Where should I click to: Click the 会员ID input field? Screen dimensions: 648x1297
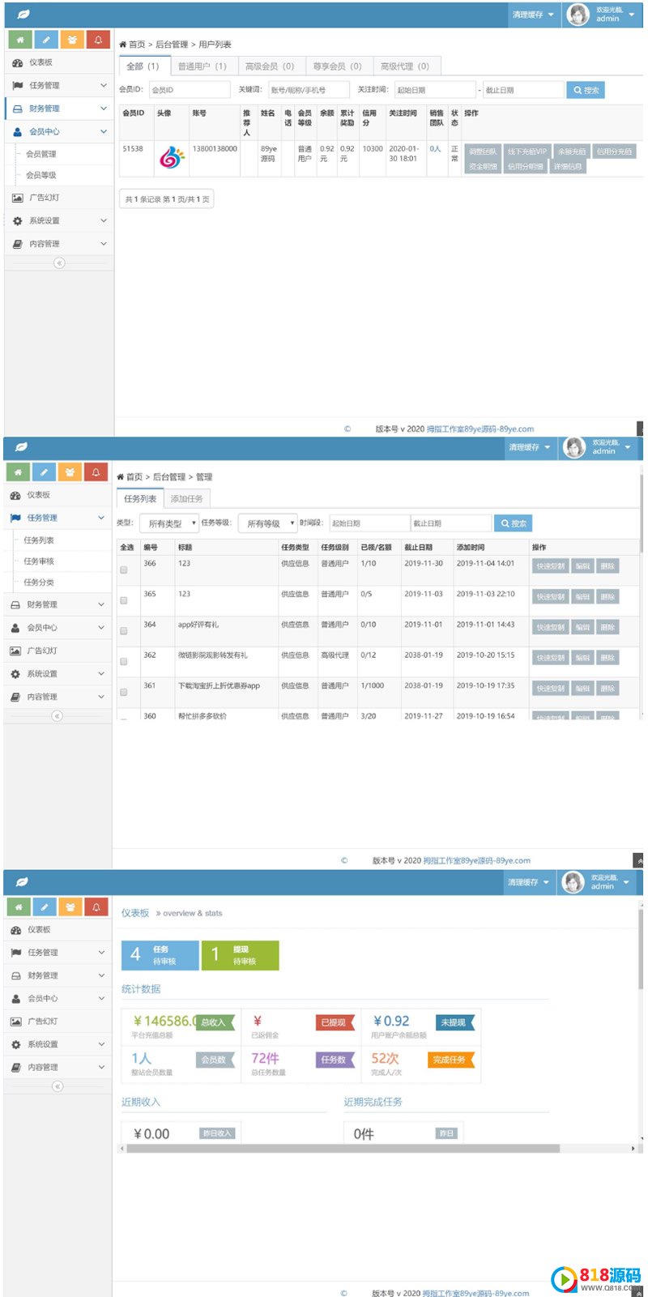[189, 90]
